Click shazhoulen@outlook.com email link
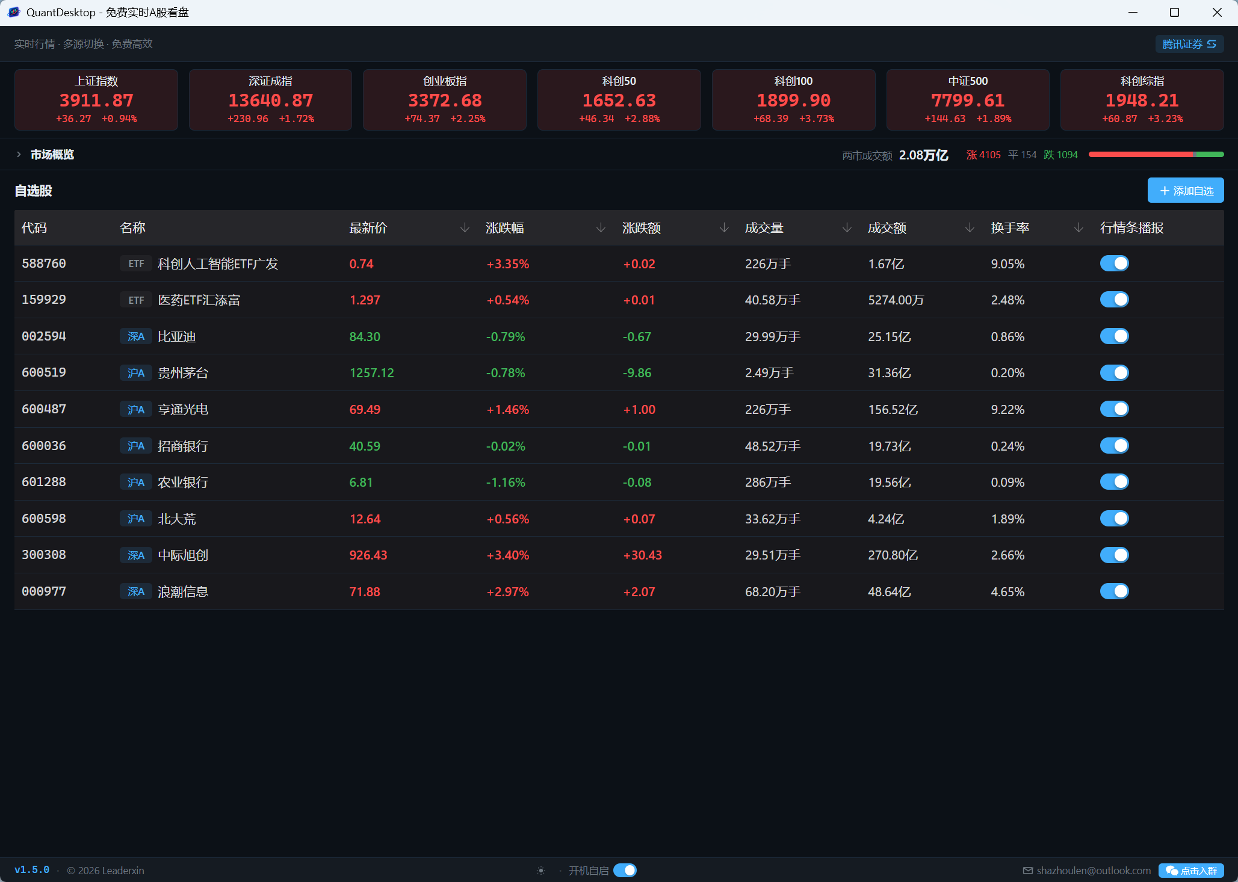This screenshot has height=882, width=1238. coord(1094,871)
